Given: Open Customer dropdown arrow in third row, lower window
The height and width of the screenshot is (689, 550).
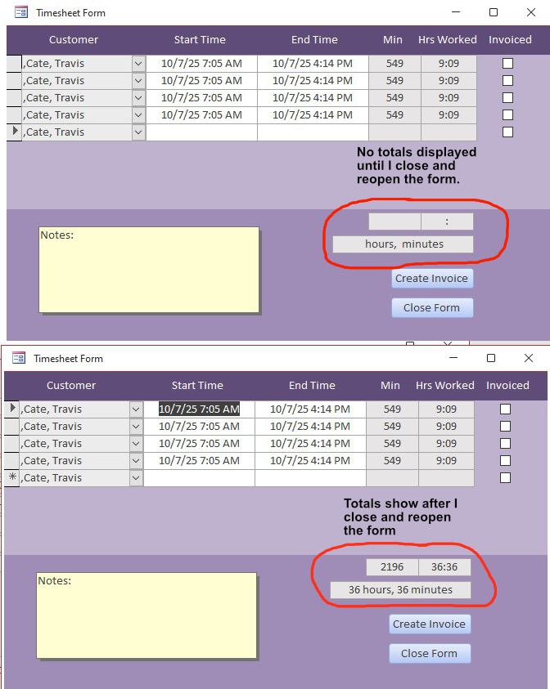Looking at the screenshot, I should (x=136, y=443).
